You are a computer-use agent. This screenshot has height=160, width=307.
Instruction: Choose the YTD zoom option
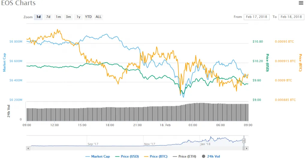tap(88, 17)
